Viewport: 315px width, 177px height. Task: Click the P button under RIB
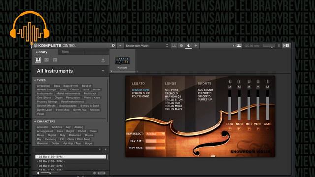(x=249, y=129)
